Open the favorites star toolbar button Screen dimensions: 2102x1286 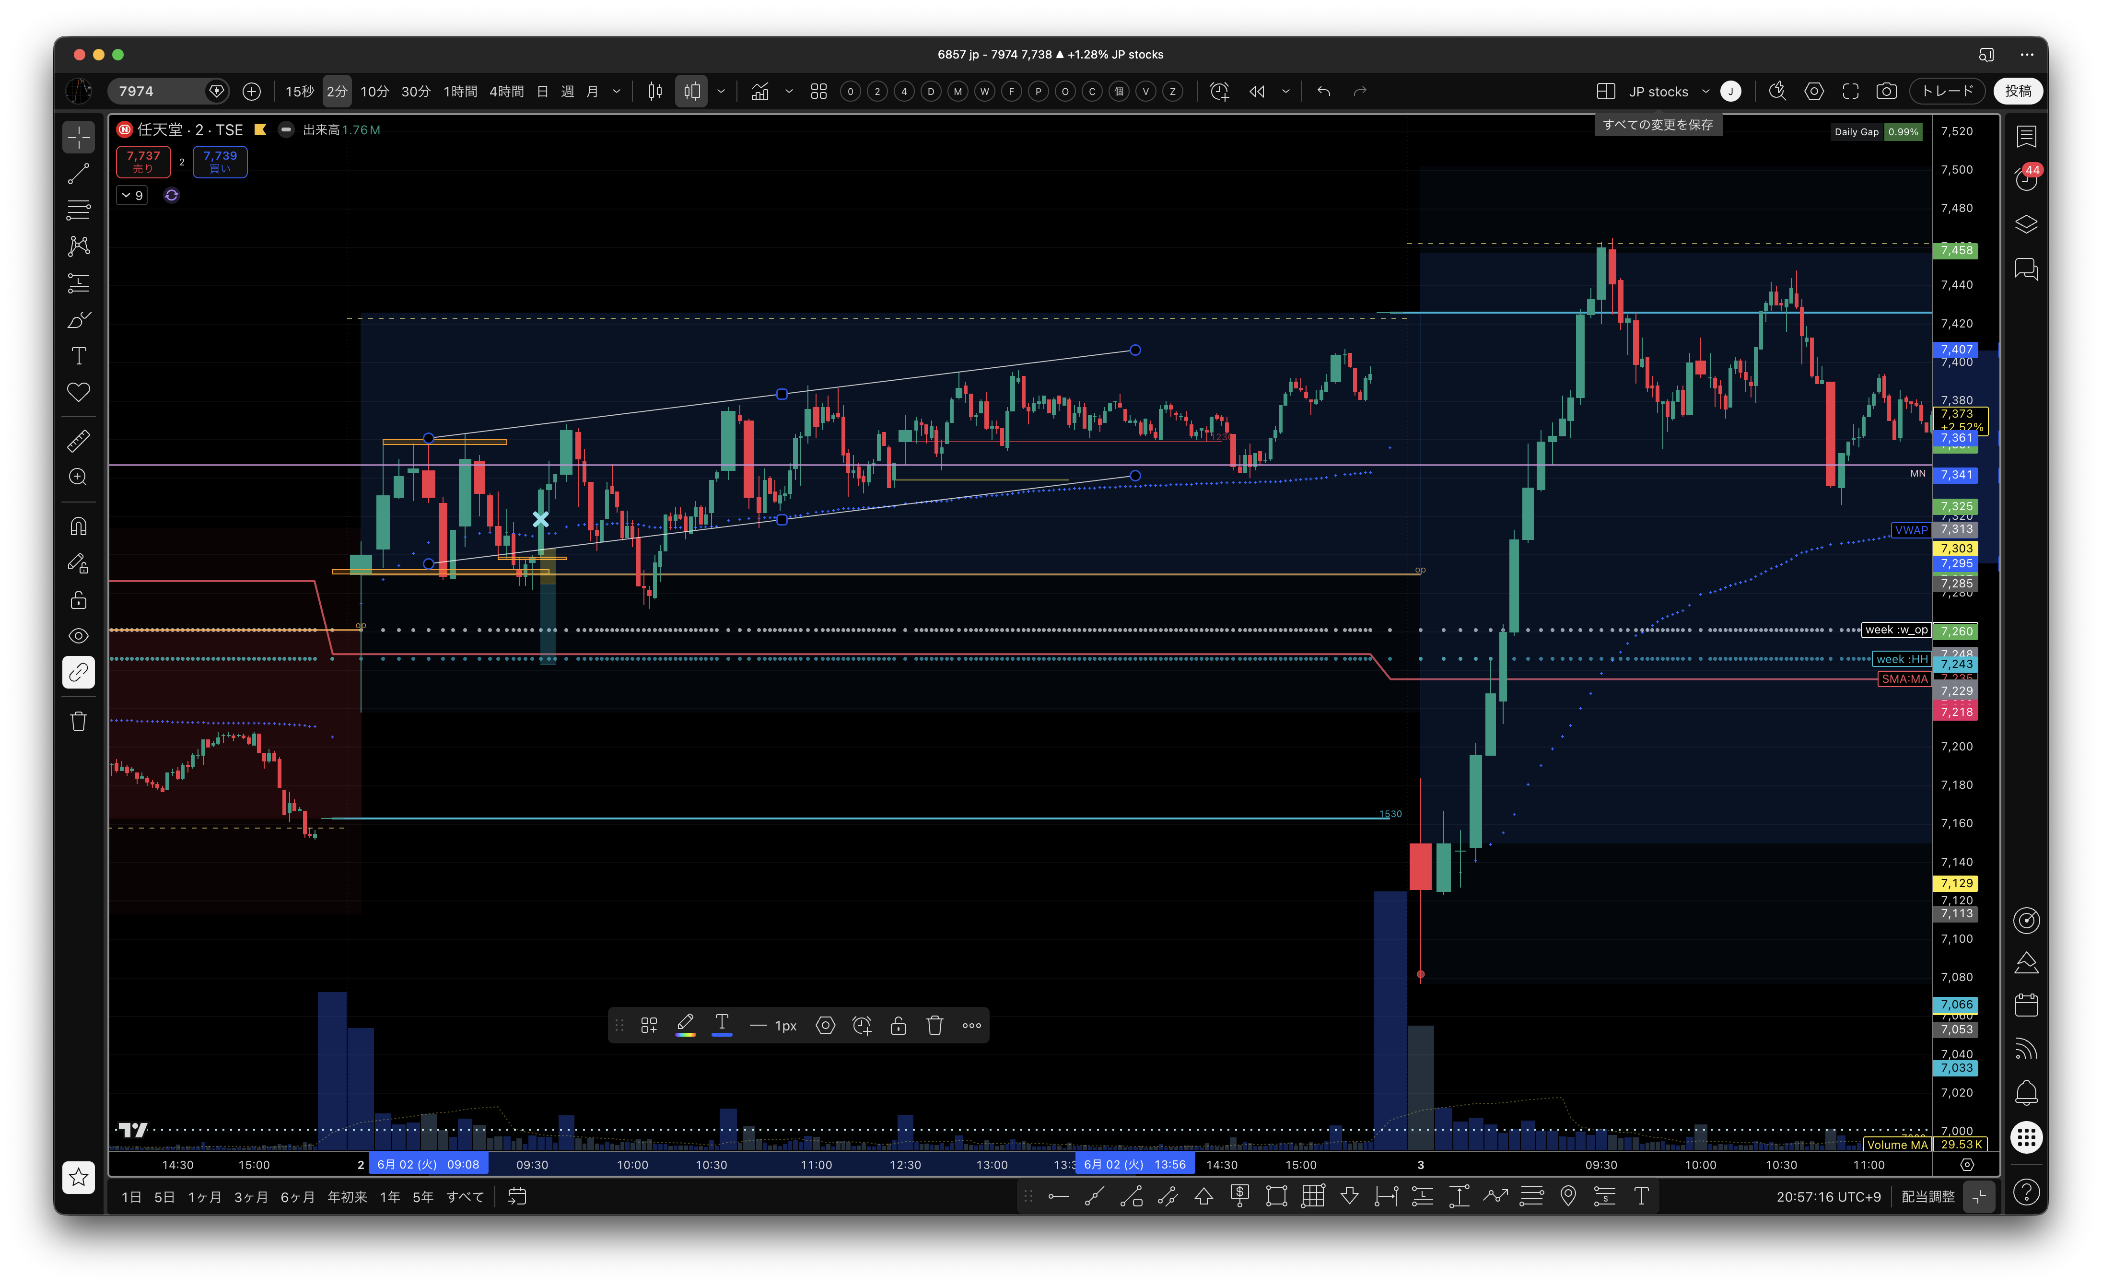click(x=79, y=1178)
